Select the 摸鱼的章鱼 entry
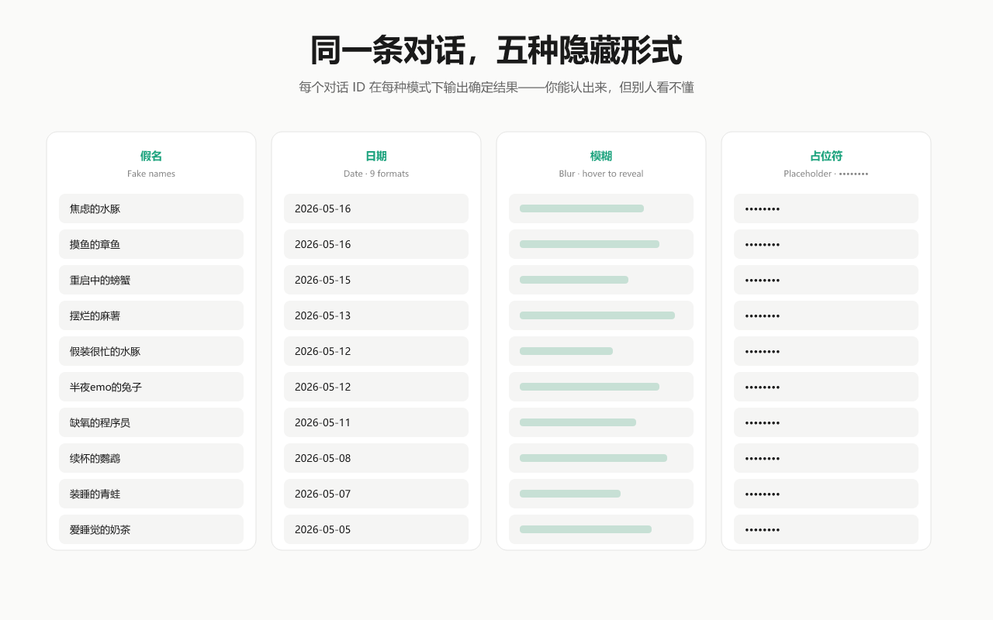993x620 pixels. 151,244
